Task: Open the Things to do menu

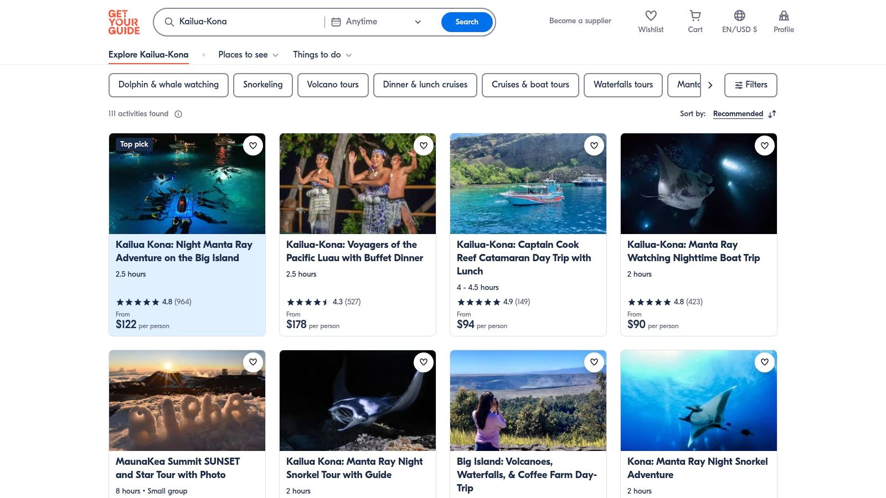Action: (x=322, y=55)
